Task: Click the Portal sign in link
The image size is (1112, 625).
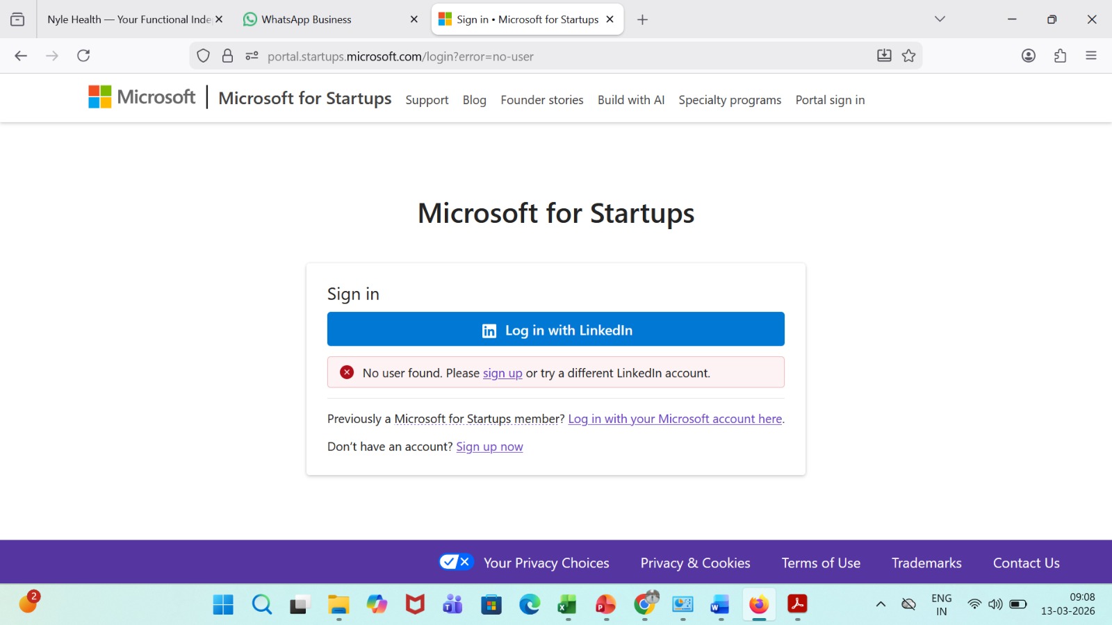Action: coord(830,100)
